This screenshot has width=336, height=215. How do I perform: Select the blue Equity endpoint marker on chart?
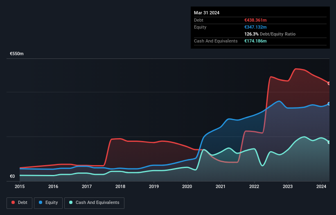pos(329,104)
